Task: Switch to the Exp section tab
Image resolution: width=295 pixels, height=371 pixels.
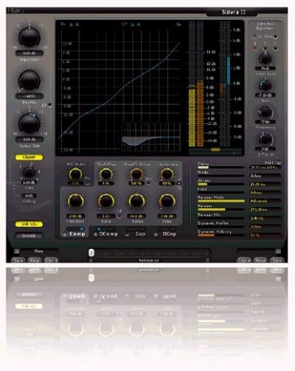Action: point(140,234)
